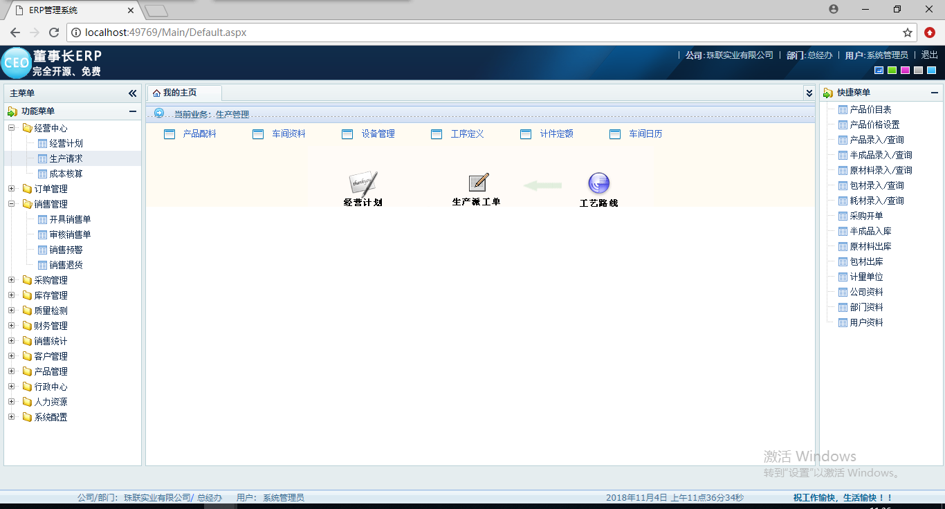Collapse main menu with double-chevron icon
Viewport: 945px width, 509px height.
click(x=133, y=93)
